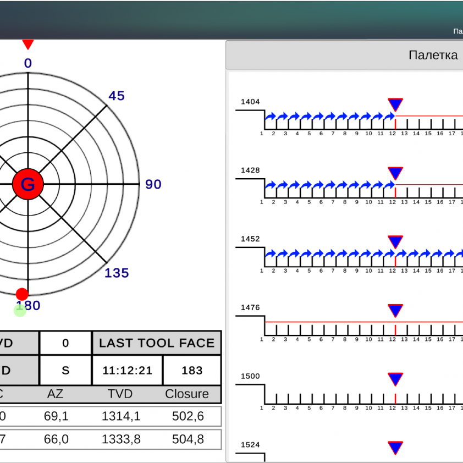Click the 90 degree label on chart

click(153, 185)
